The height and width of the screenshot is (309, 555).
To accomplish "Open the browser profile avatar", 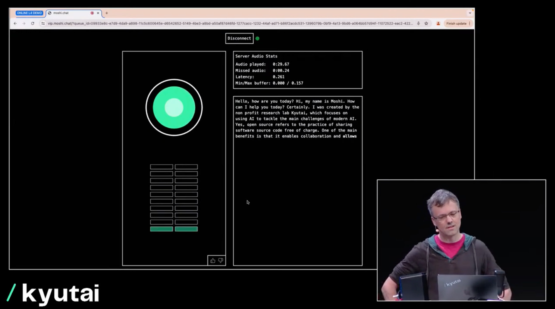I will 438,23.
